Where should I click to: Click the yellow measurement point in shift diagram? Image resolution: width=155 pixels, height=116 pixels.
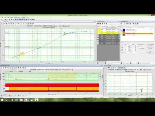tap(130, 75)
